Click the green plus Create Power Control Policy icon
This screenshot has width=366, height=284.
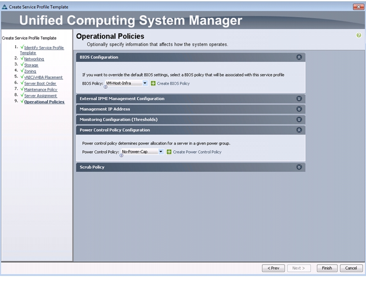coord(169,152)
